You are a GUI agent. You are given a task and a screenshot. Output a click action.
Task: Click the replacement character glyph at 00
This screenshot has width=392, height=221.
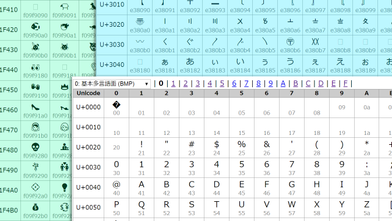[x=116, y=105]
